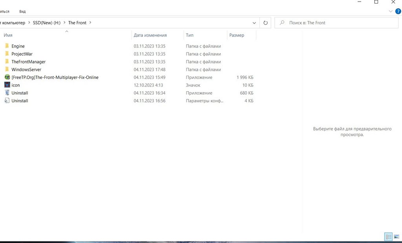Click the ProjectWar folder icon
Image resolution: width=402 pixels, height=243 pixels.
7,54
